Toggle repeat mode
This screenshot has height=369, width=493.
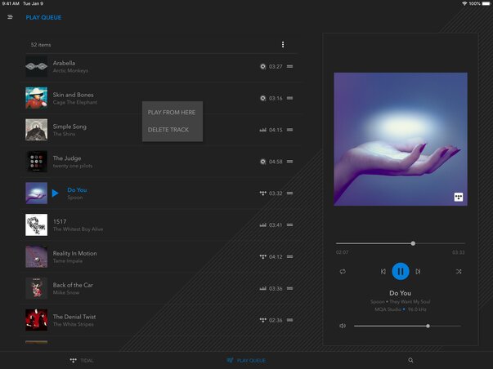(343, 271)
